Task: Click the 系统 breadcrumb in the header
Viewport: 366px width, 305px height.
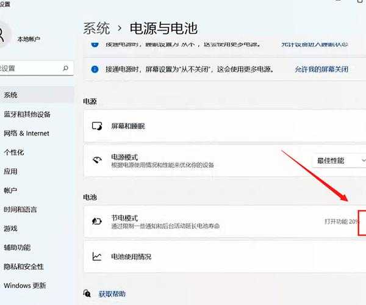Action: coord(96,29)
